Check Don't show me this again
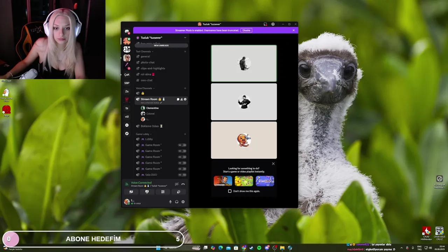 coord(230,191)
